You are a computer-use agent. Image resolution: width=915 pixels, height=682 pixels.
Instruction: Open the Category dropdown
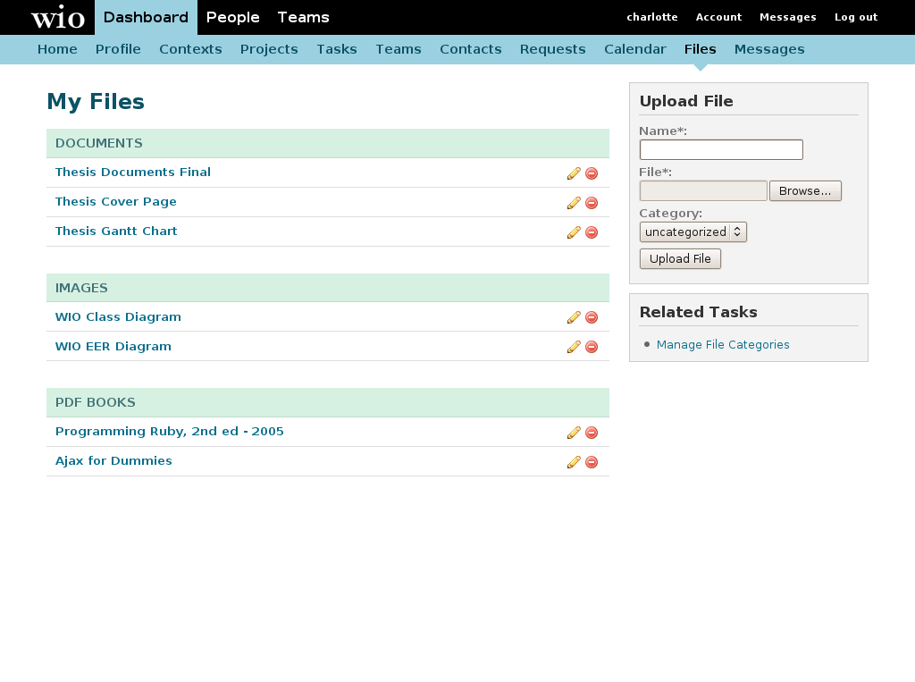(x=693, y=232)
